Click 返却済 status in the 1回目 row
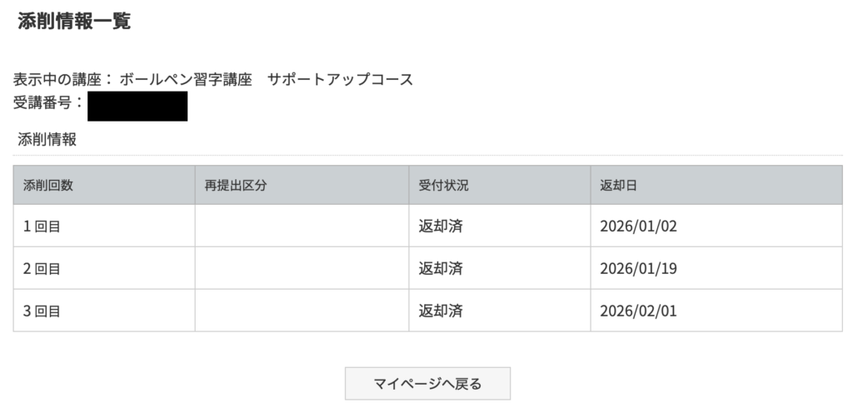Image resolution: width=853 pixels, height=413 pixels. (440, 226)
